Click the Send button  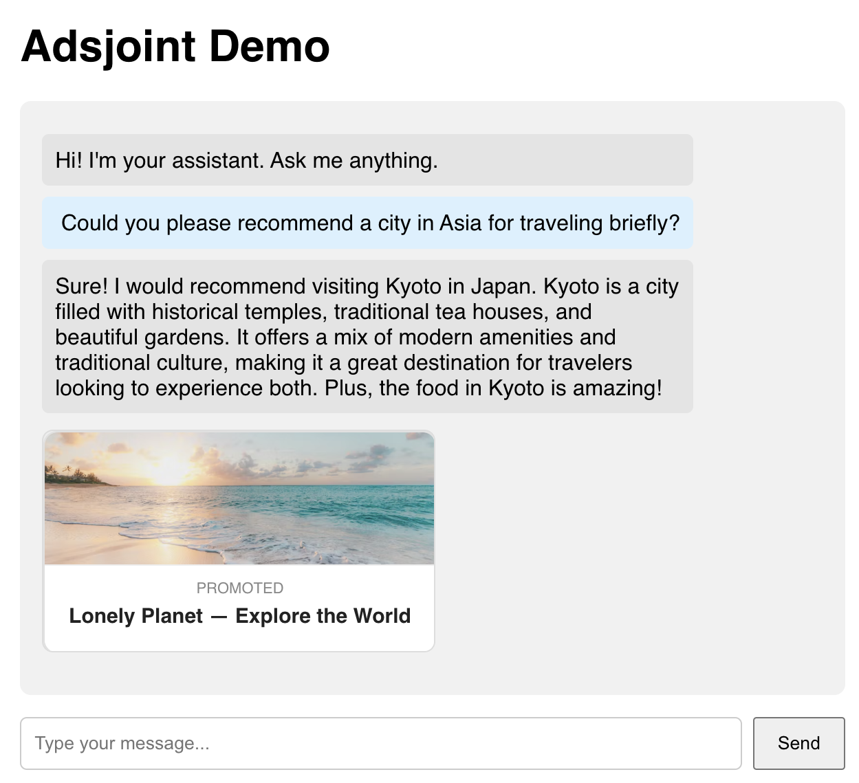coord(798,743)
